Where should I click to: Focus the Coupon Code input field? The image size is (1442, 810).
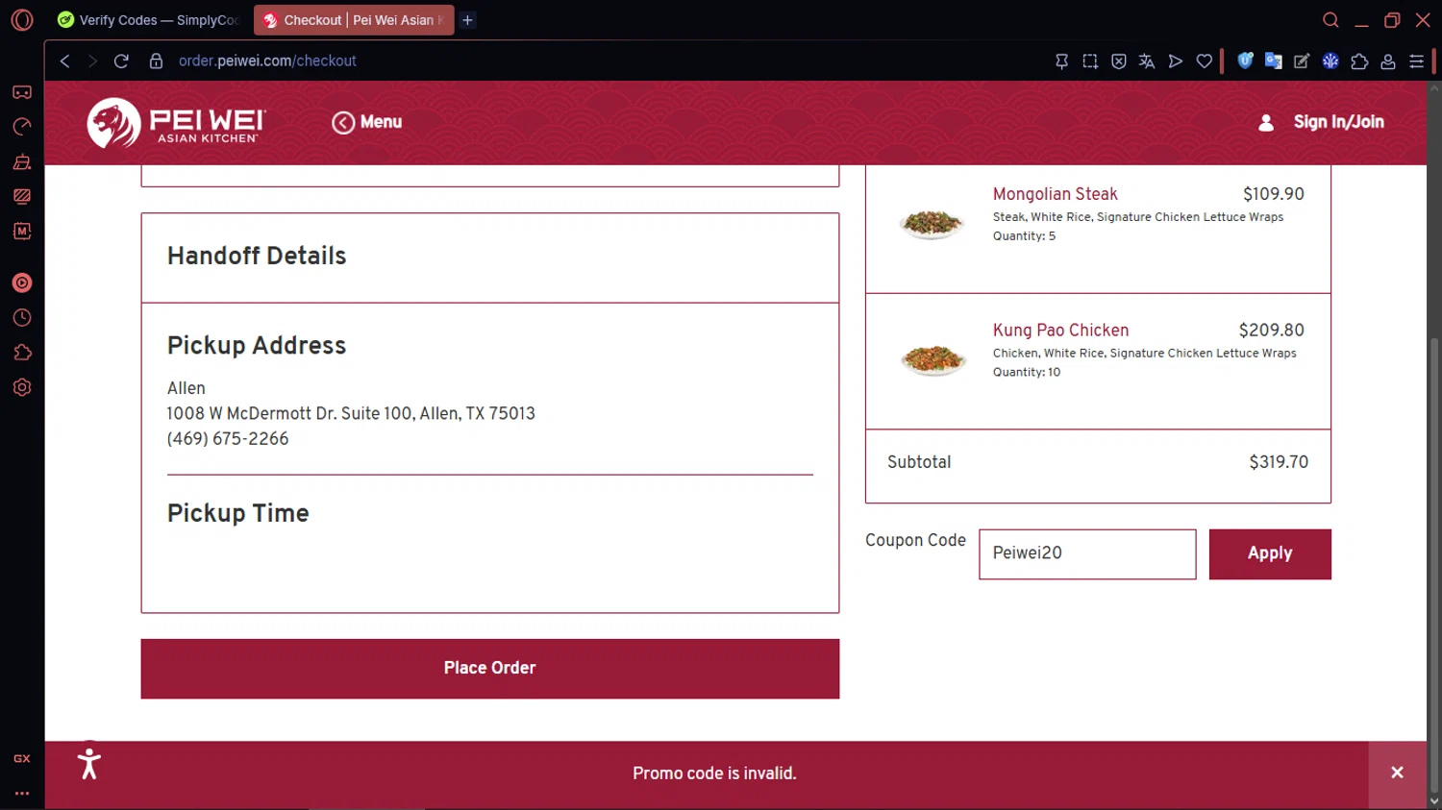coord(1087,553)
